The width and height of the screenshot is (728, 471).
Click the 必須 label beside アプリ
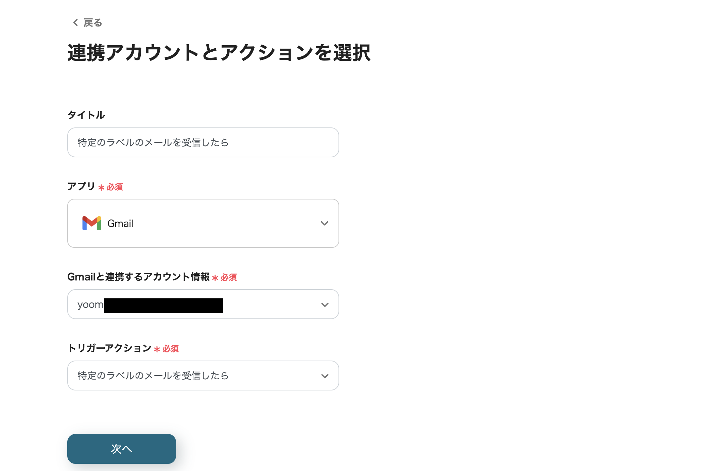pos(115,187)
